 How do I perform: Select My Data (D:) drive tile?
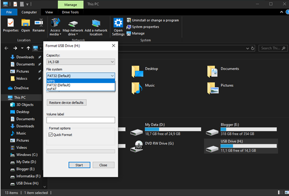[165, 129]
